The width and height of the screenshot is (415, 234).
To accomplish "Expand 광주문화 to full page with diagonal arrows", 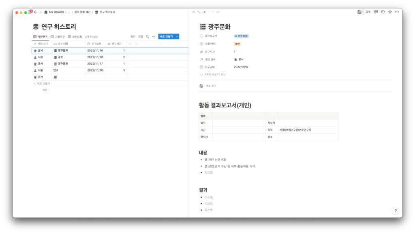I will (199, 12).
